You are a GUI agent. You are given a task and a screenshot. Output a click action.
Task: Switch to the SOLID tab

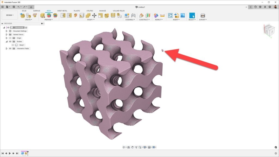[24, 11]
